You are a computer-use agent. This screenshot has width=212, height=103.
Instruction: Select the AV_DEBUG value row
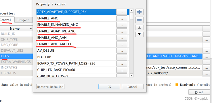[77, 51]
